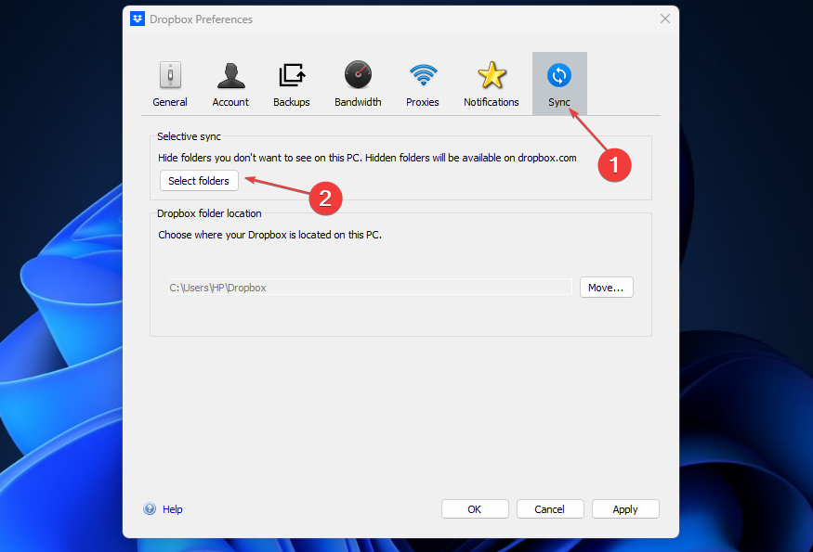This screenshot has height=552, width=813.
Task: Click the Apply button
Action: [625, 509]
